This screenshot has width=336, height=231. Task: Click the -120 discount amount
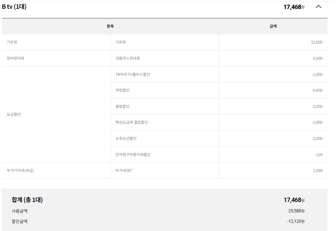point(318,155)
